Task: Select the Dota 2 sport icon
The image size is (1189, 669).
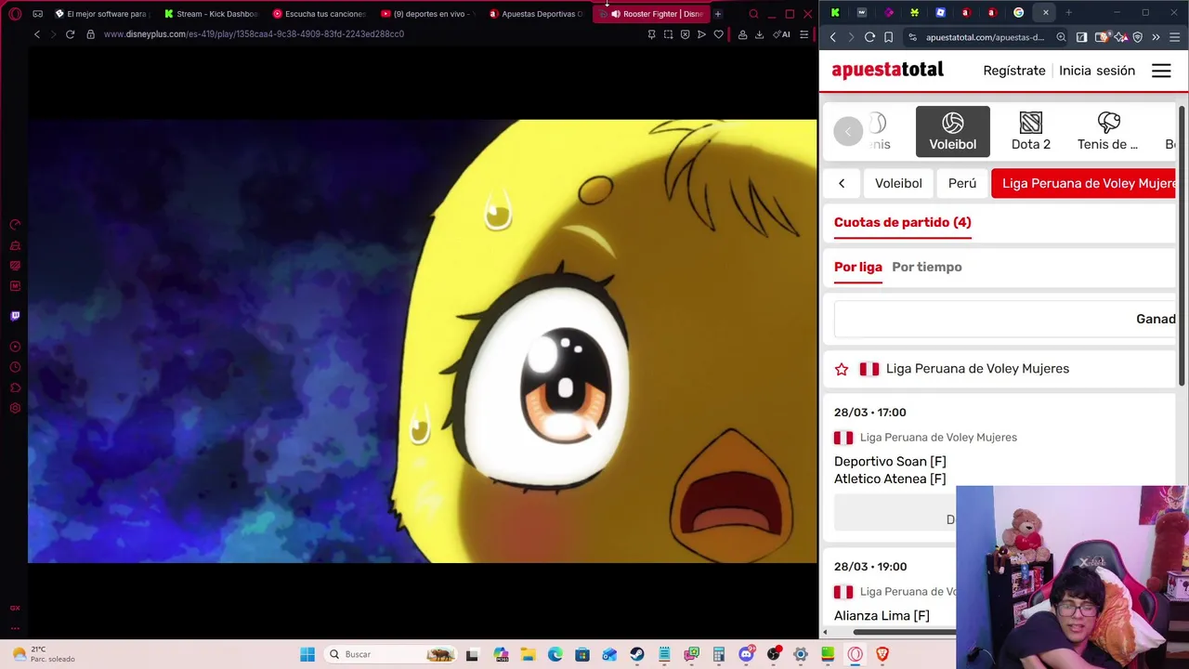Action: point(1030,131)
